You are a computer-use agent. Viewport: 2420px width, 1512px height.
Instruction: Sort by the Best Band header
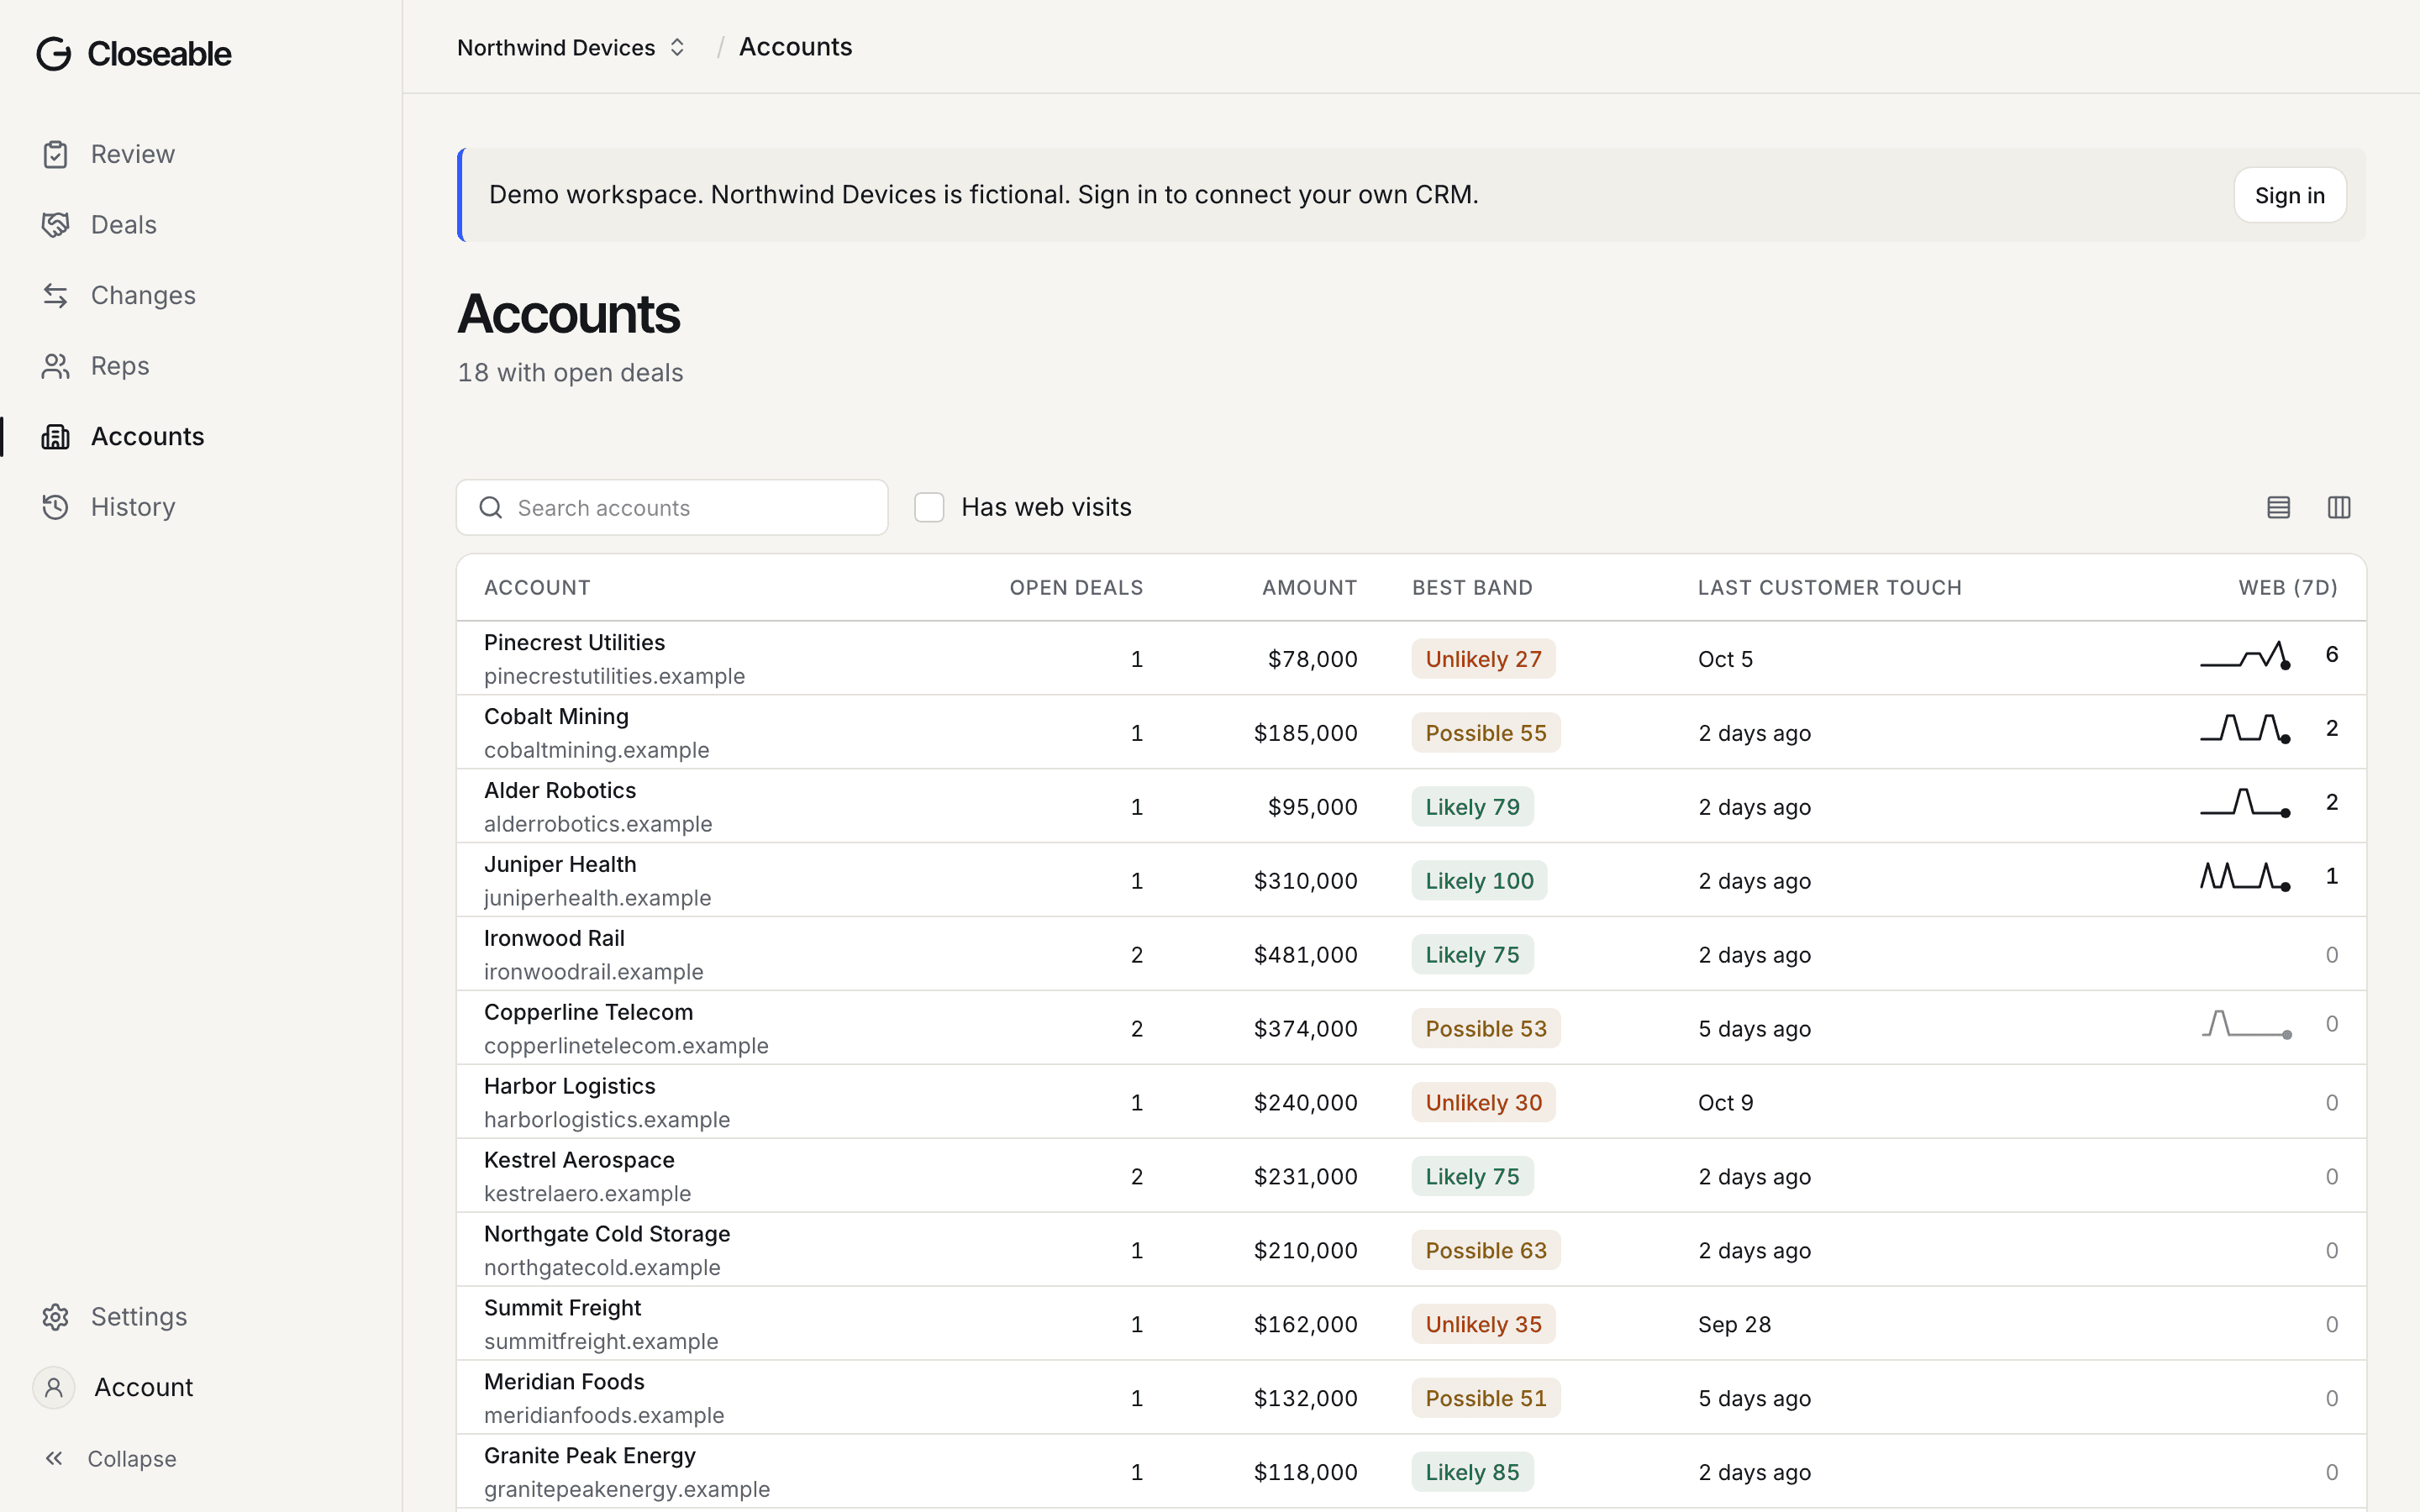pyautogui.click(x=1473, y=588)
